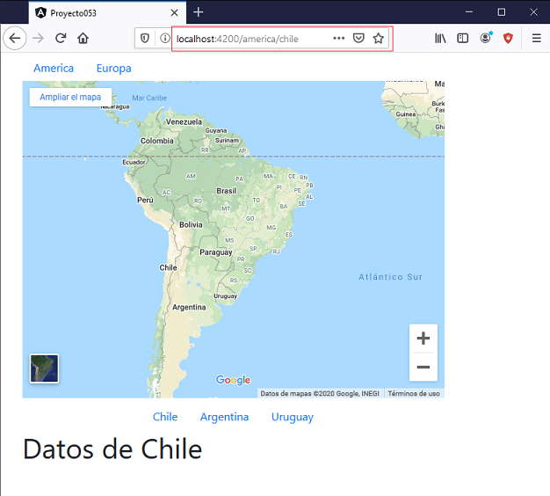Viewport: 550px width, 496px height.
Task: Click Ecuador label on the map
Action: [x=134, y=162]
